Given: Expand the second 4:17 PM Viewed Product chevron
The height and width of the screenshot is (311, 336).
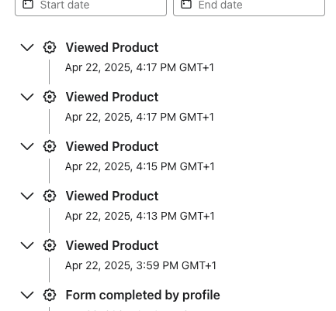Looking at the screenshot, I should (27, 97).
